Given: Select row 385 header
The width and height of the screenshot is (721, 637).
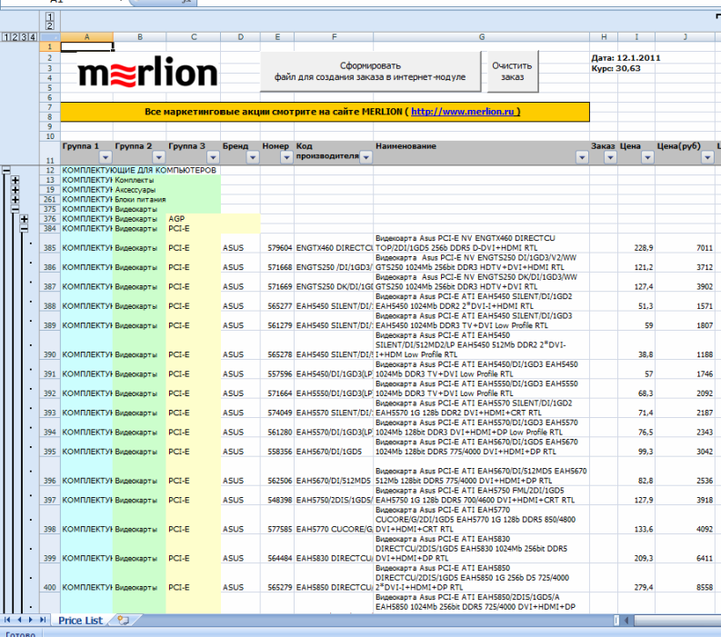Looking at the screenshot, I should (x=50, y=244).
